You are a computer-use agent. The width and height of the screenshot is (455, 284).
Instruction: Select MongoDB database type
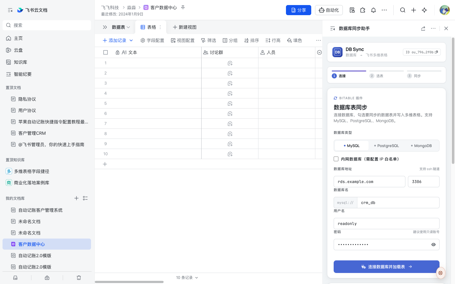point(421,146)
